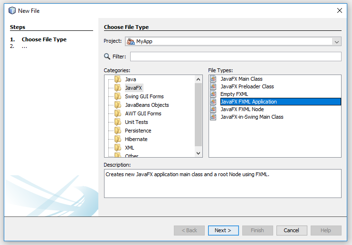Click the Java category folder icon
352x245 pixels.
118,79
